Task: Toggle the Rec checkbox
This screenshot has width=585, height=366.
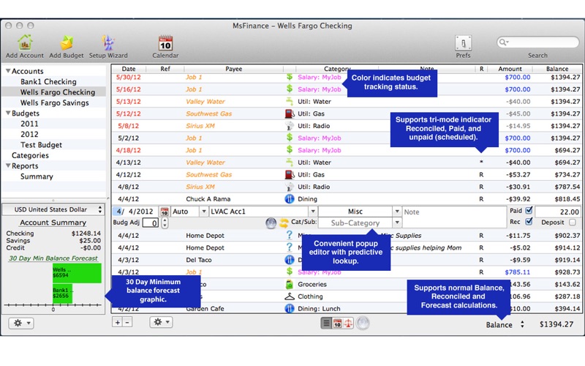Action: (529, 222)
